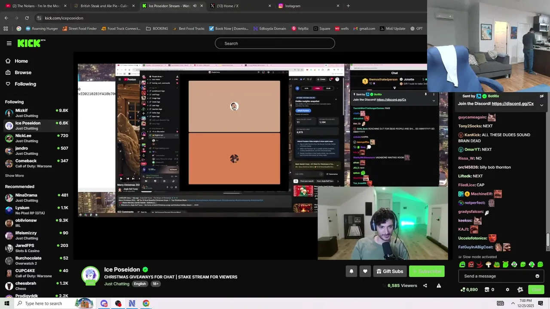Open Comeback's Warzone stream in sidebar

37,163
